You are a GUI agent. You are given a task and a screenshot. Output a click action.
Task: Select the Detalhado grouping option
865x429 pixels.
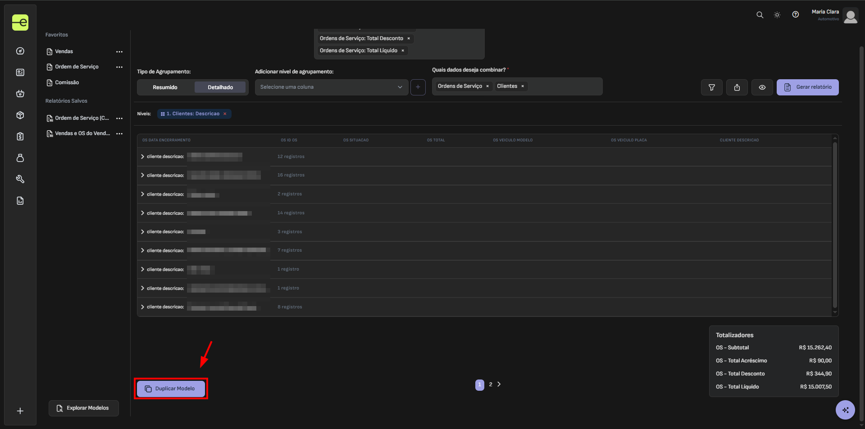[x=220, y=87]
